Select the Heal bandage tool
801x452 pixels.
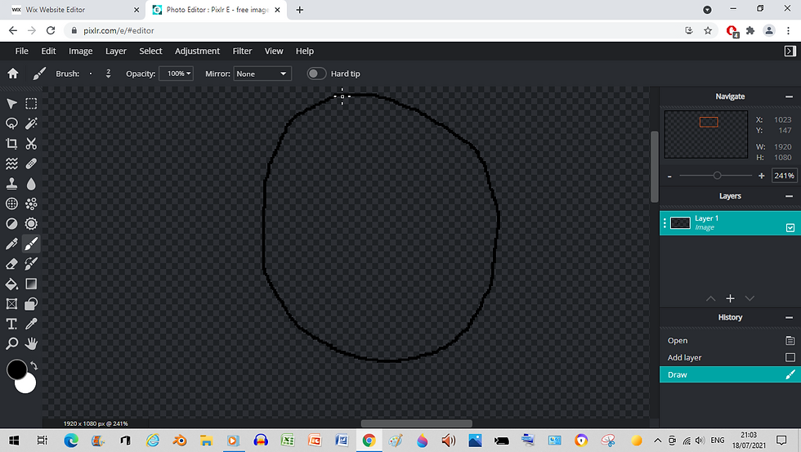tap(31, 163)
